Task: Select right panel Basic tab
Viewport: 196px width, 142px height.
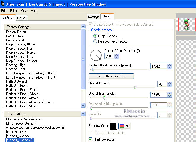Action: click(107, 16)
